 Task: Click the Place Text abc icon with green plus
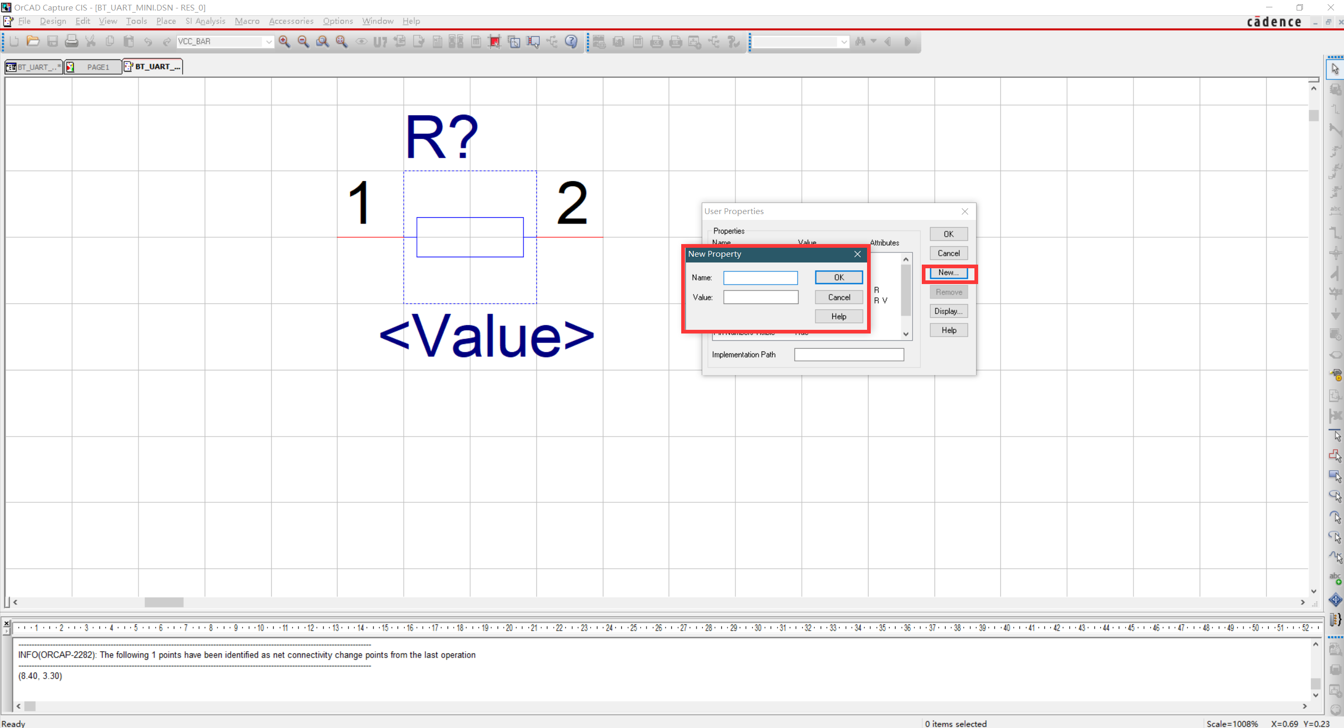(1335, 578)
